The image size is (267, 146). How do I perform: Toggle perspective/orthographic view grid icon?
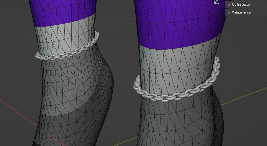coord(216,2)
